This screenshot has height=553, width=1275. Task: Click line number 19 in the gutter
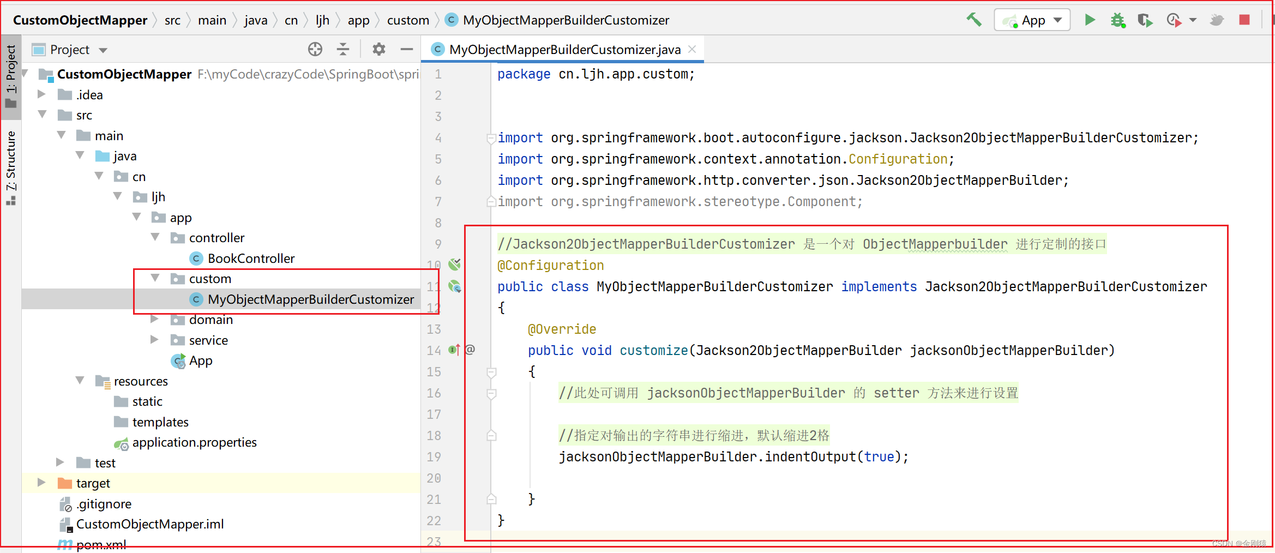point(434,457)
